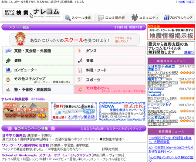The image size is (196, 162).
Task: Select the 英語・英会話・外国語 category
Action: click(38, 51)
